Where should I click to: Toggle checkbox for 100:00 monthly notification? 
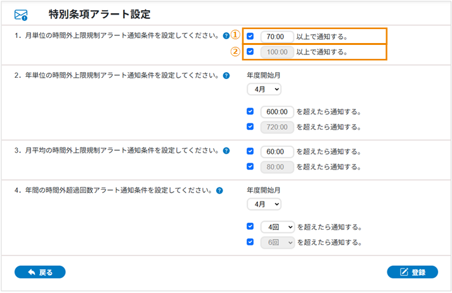point(250,51)
